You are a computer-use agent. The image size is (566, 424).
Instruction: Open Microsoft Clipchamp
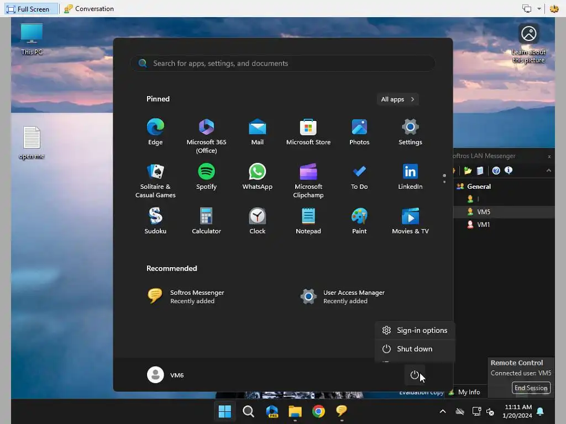point(308,181)
